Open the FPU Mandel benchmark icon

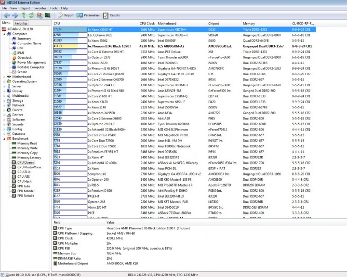[14, 191]
